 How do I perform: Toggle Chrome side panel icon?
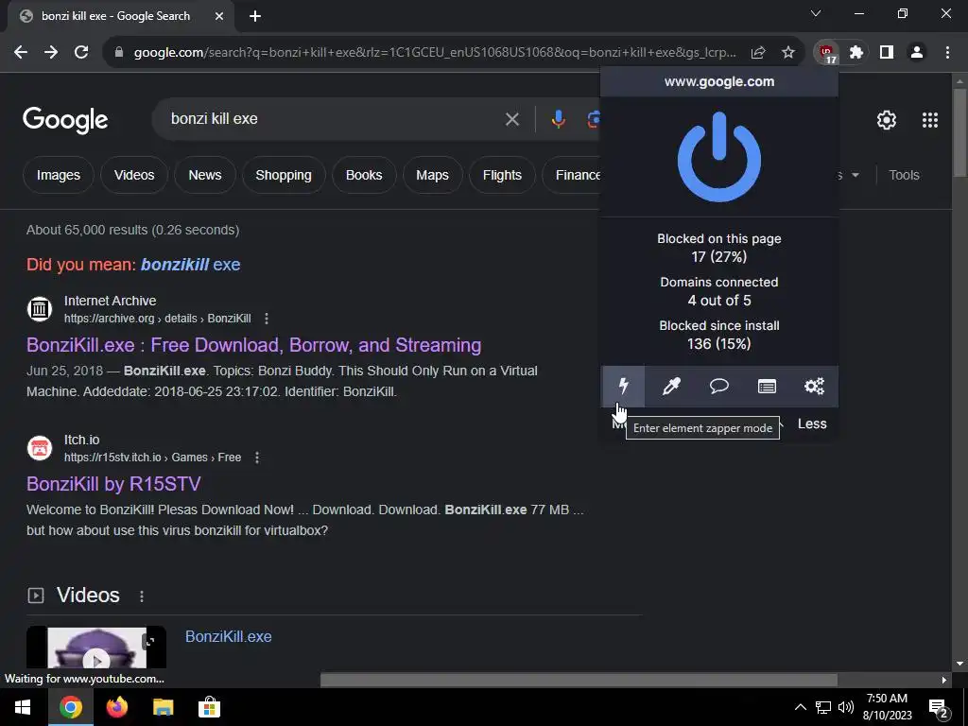click(887, 53)
